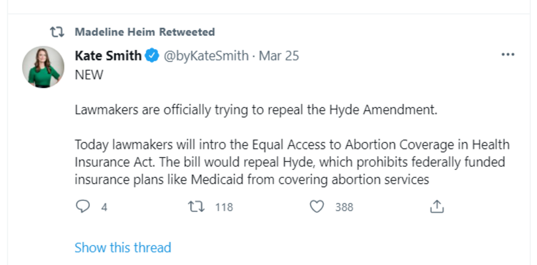Click the retweet count 118
The image size is (537, 265).
pyautogui.click(x=224, y=207)
